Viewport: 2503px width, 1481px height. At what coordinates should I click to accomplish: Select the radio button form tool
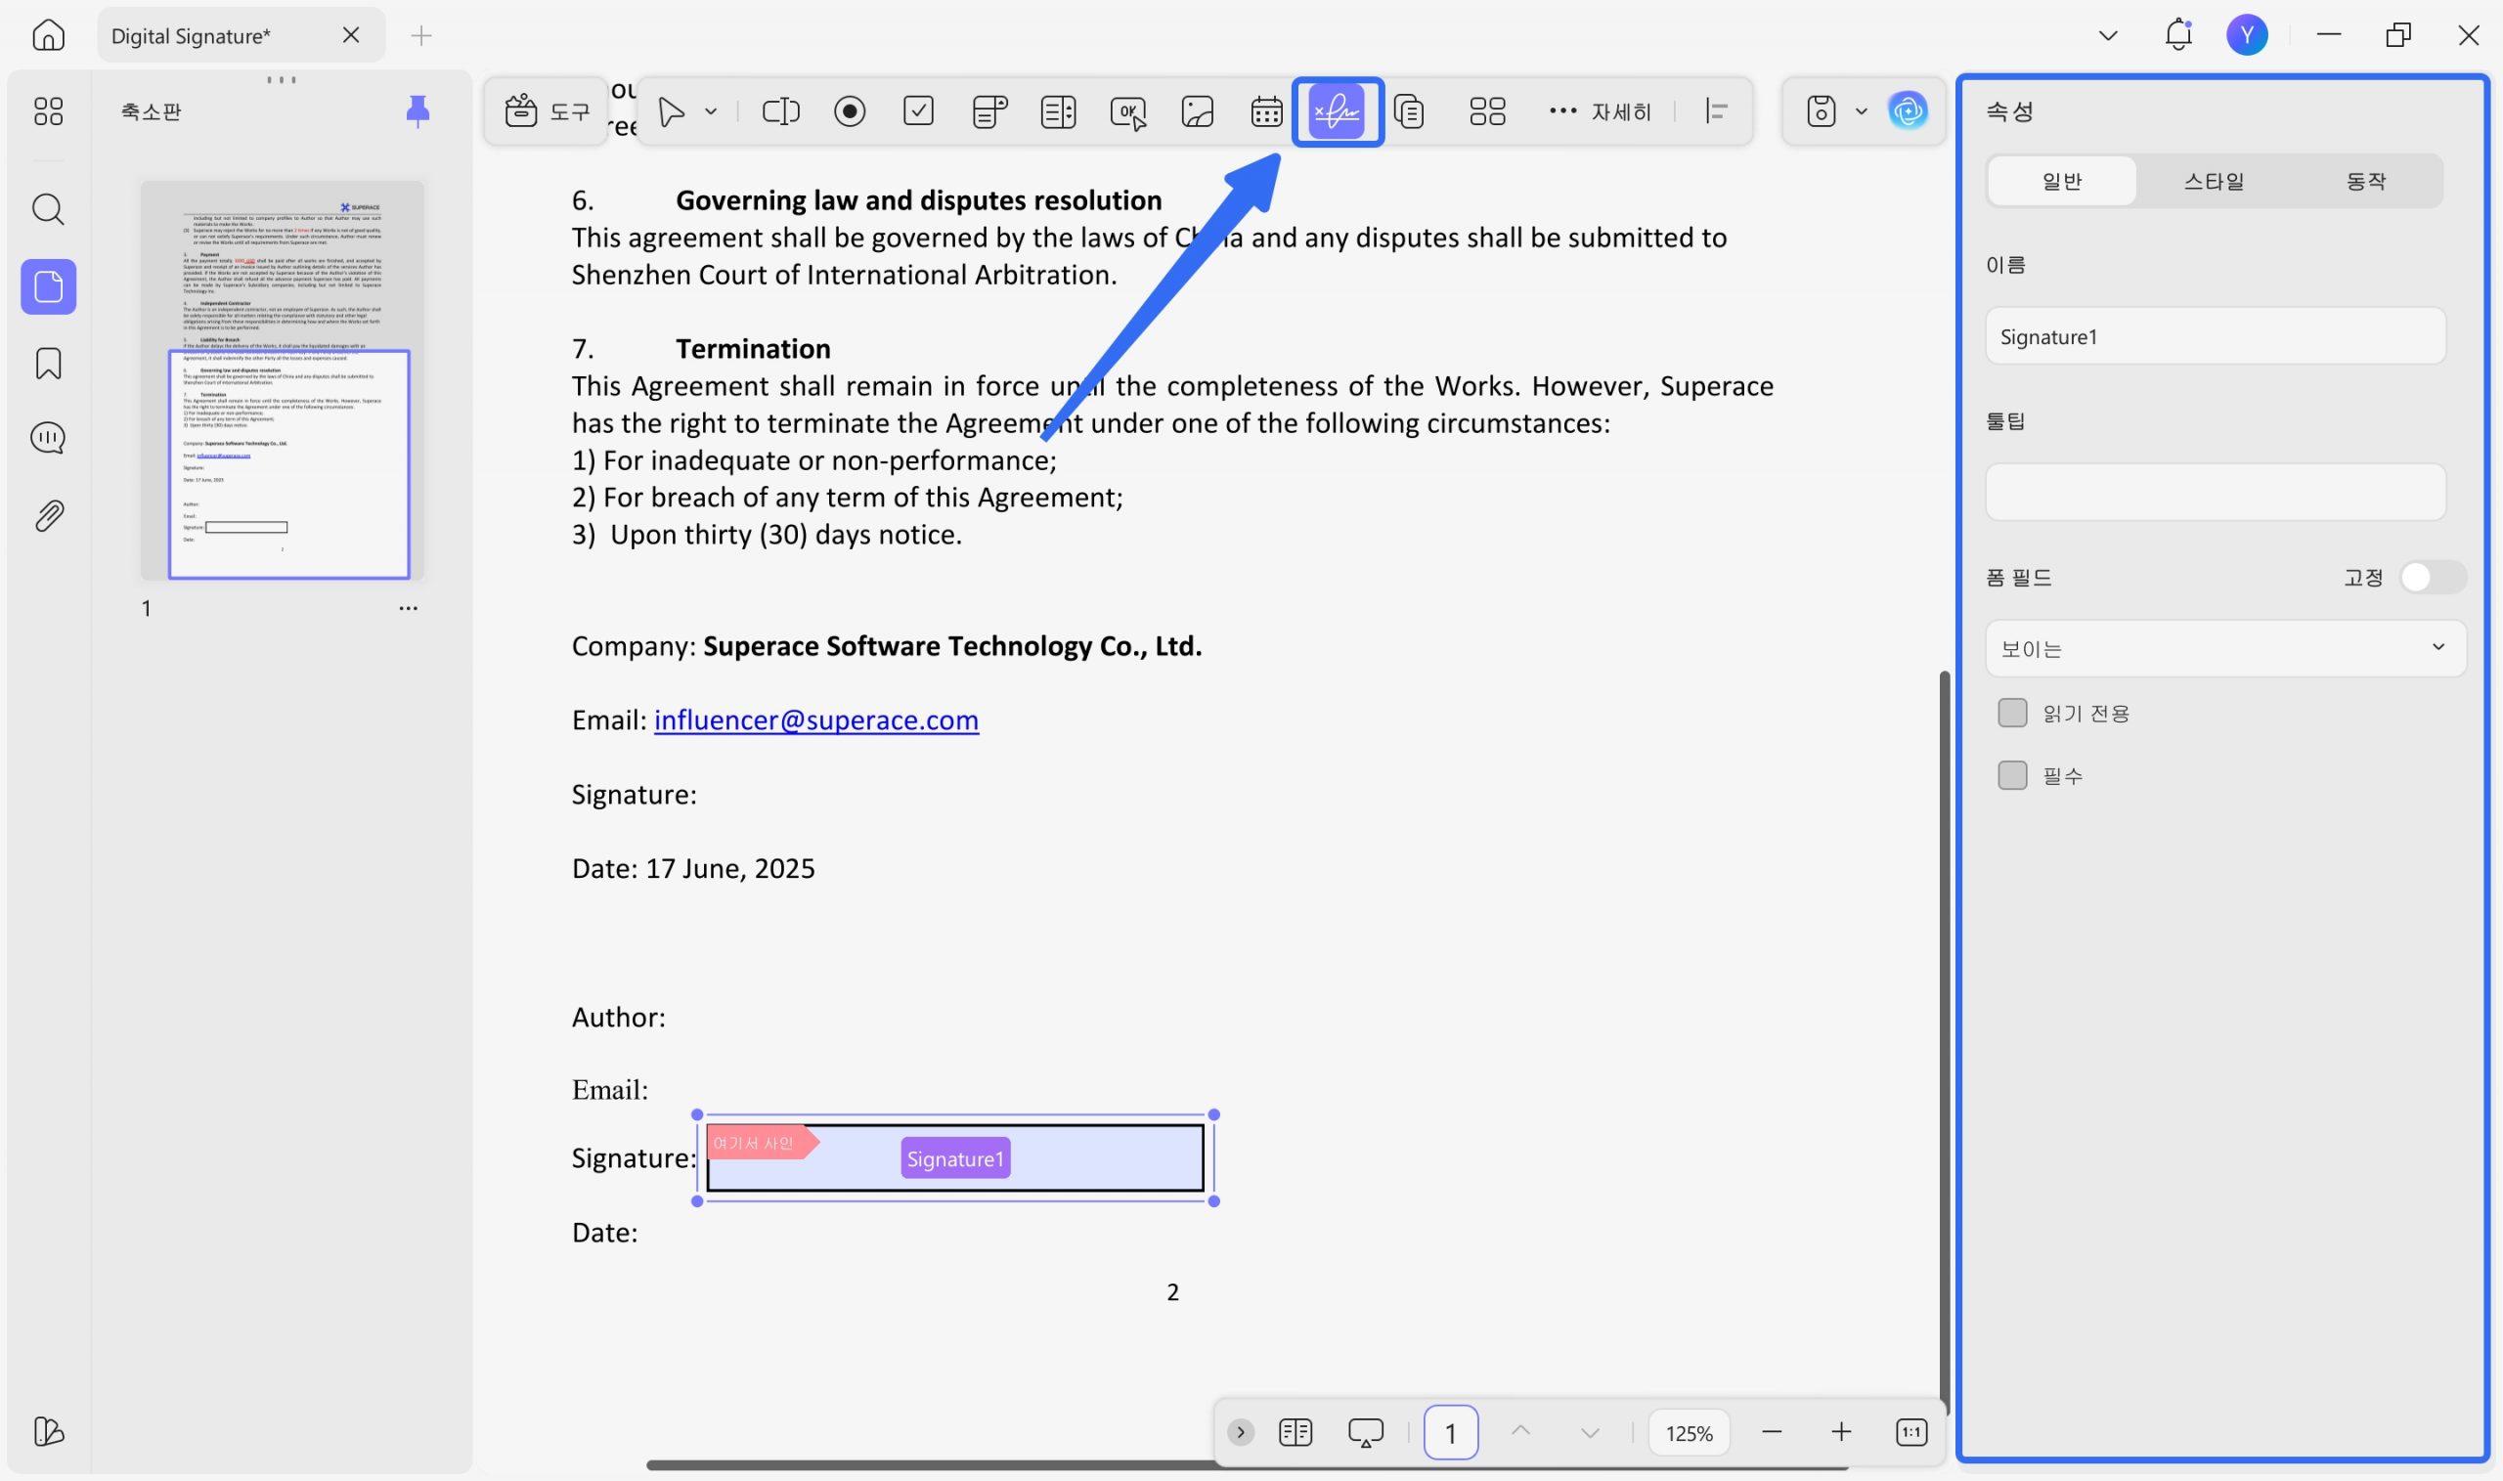pos(850,110)
